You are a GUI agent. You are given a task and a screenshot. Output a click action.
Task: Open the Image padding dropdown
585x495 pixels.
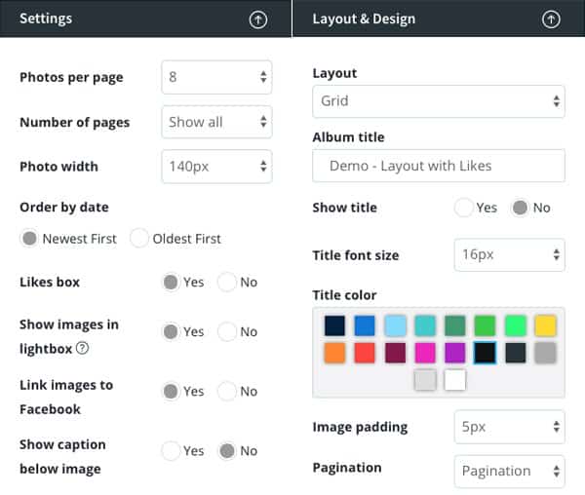pos(509,427)
